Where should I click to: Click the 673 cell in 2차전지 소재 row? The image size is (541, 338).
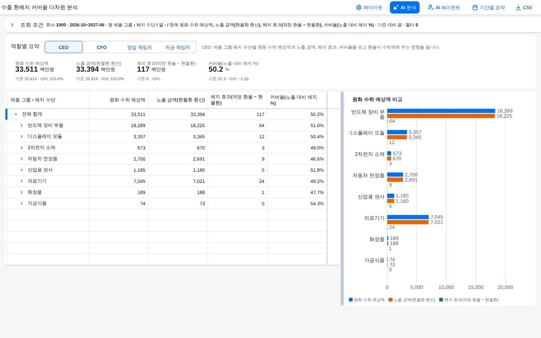(118, 148)
